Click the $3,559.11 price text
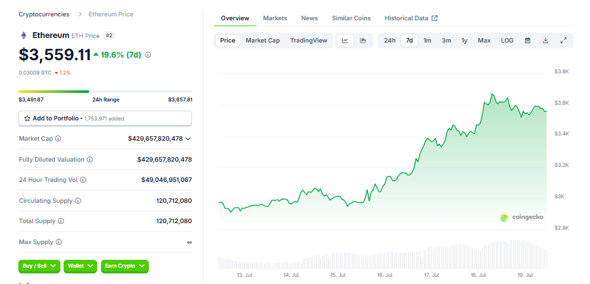 pos(55,55)
